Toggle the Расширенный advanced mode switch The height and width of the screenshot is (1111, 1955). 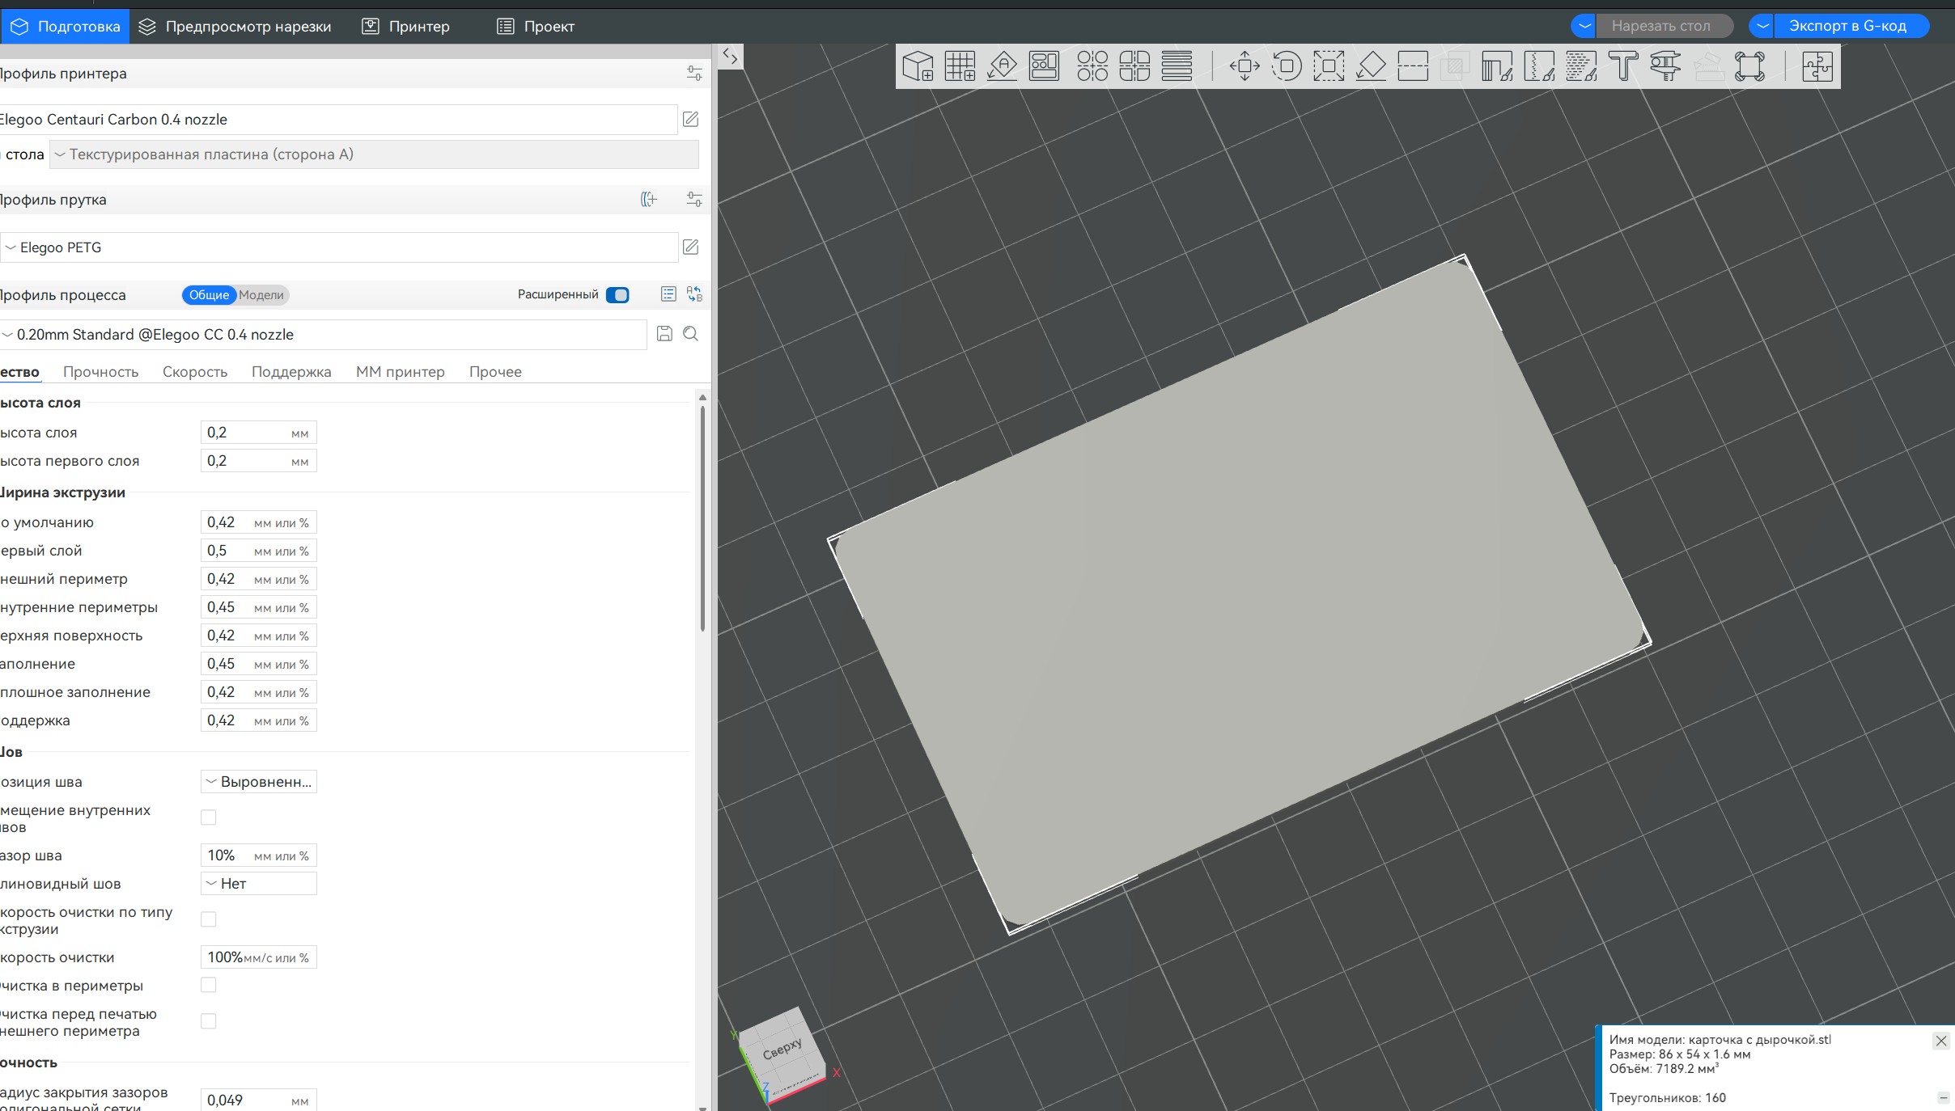617,295
